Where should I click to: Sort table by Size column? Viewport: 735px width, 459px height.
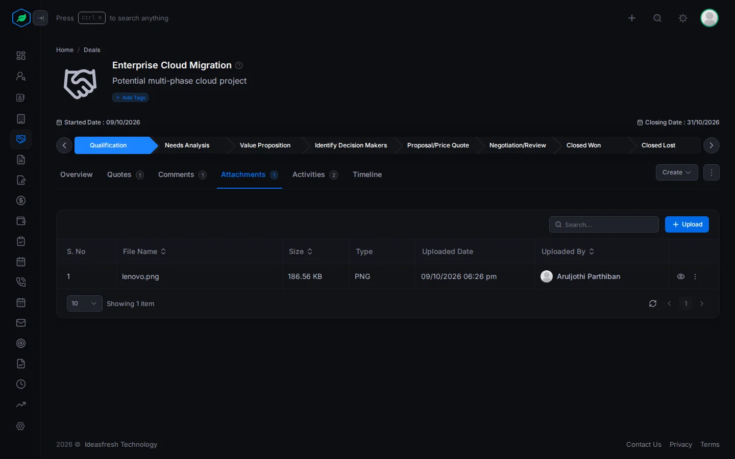[301, 251]
